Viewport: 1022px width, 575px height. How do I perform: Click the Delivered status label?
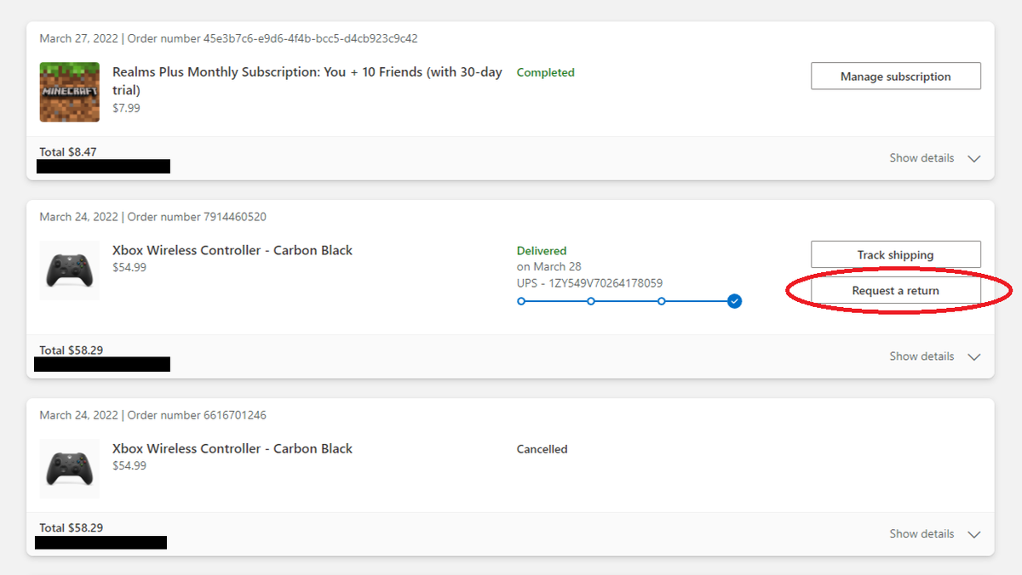541,250
